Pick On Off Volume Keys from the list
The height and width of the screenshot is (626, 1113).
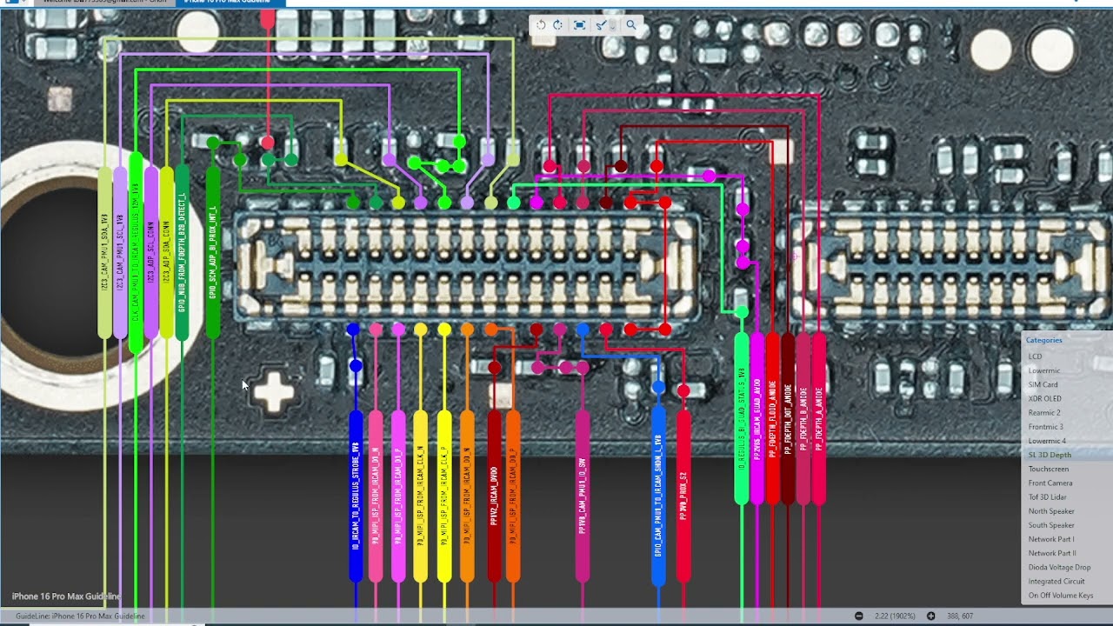click(x=1060, y=596)
